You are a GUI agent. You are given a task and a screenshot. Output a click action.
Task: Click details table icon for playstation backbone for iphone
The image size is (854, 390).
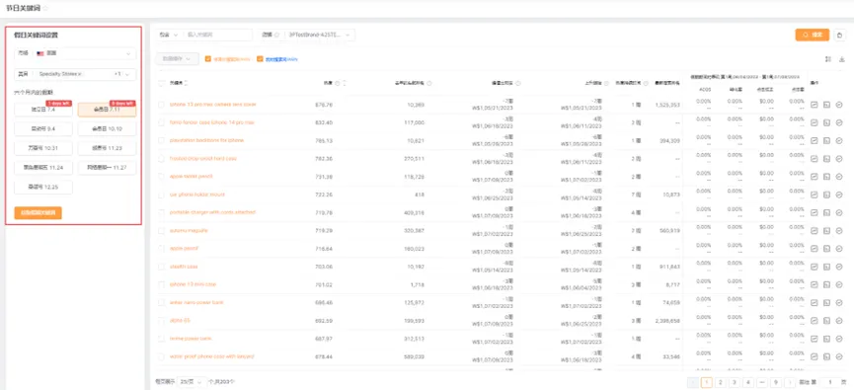pos(826,140)
